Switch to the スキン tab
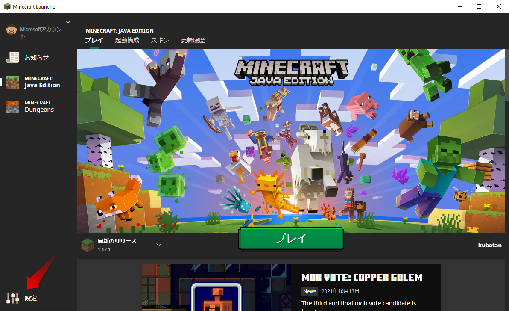Viewport: 509px width, 311px height. coord(160,41)
